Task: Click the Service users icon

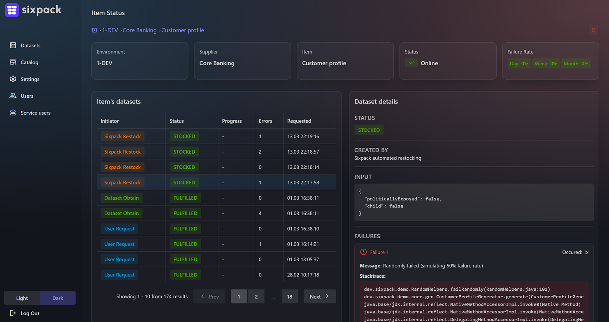Action: [13, 113]
